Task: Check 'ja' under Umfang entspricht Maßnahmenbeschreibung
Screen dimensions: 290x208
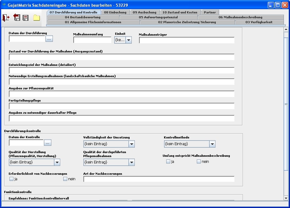Action: point(168,162)
